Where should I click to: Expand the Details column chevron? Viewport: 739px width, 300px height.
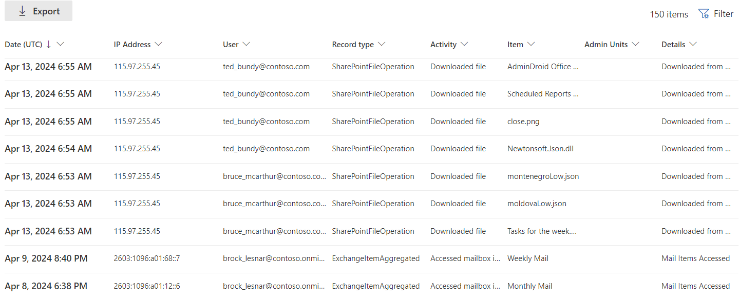693,44
